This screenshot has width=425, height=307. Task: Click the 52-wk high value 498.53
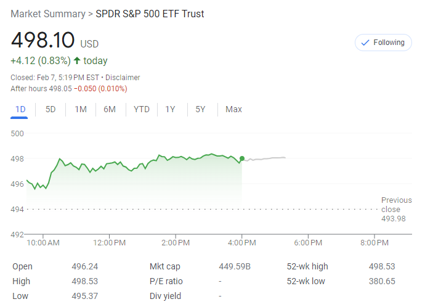[x=381, y=266]
